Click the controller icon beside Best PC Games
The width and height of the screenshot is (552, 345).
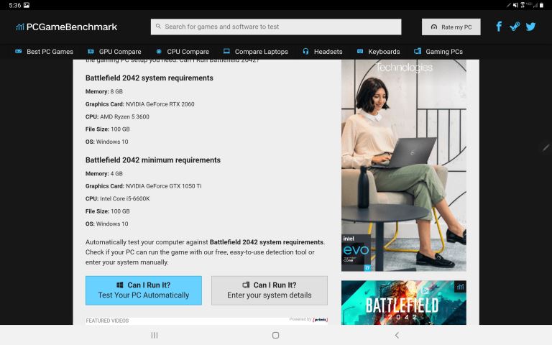pos(18,52)
